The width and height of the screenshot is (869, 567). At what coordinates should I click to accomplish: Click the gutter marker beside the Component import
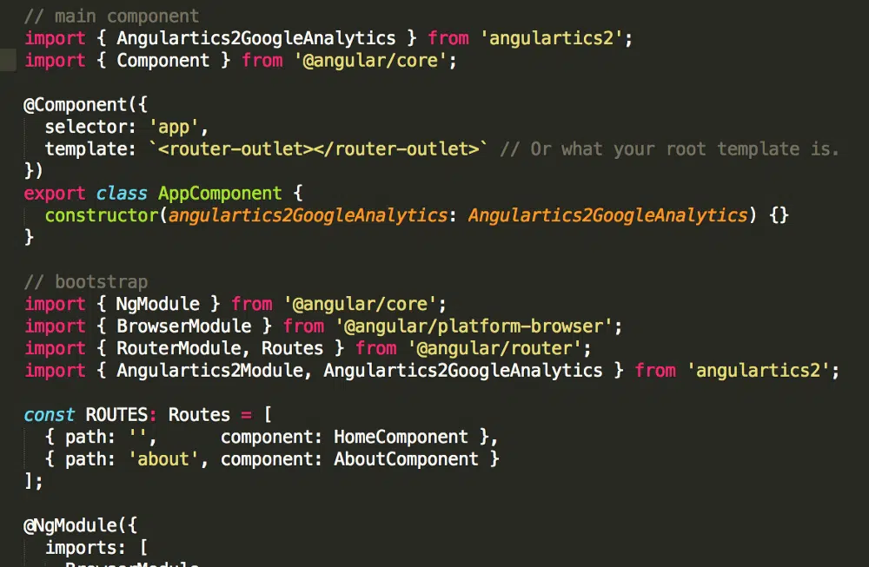coord(8,60)
